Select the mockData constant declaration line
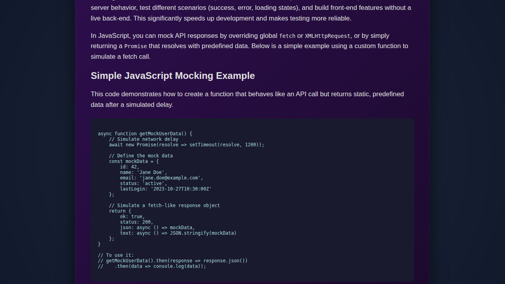Viewport: 505px width, 284px height. click(133, 161)
